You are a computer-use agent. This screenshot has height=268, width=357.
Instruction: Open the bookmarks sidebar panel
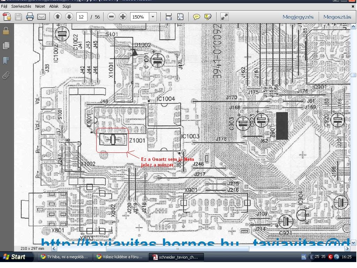point(6,60)
